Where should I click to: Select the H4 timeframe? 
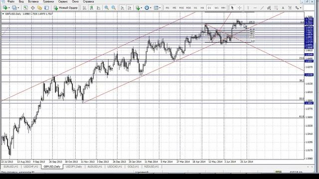tap(202, 8)
